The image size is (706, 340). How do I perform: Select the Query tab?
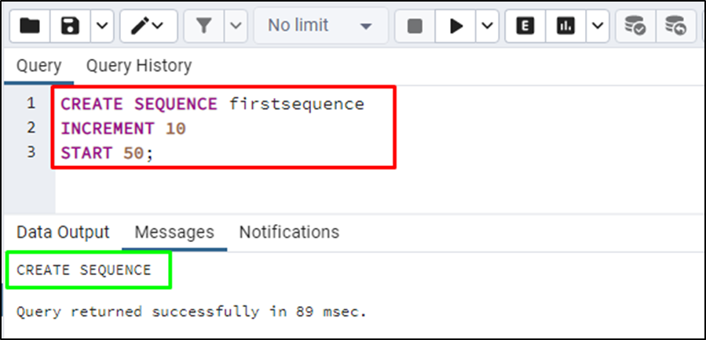pyautogui.click(x=38, y=66)
